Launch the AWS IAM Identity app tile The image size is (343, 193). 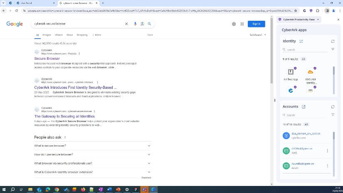pyautogui.click(x=311, y=74)
